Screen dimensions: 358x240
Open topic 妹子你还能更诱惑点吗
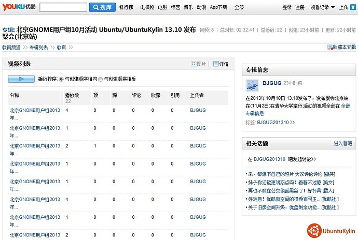[291, 183]
